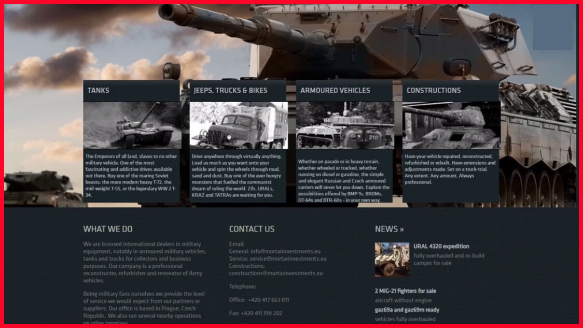This screenshot has height=328, width=583.
Task: Open JEEPS, TRUCKS & BIKES category heading
Action: [x=230, y=90]
